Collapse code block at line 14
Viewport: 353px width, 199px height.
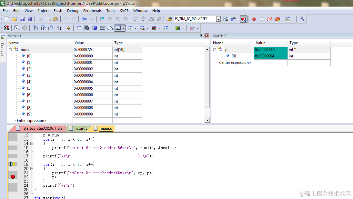point(32,144)
